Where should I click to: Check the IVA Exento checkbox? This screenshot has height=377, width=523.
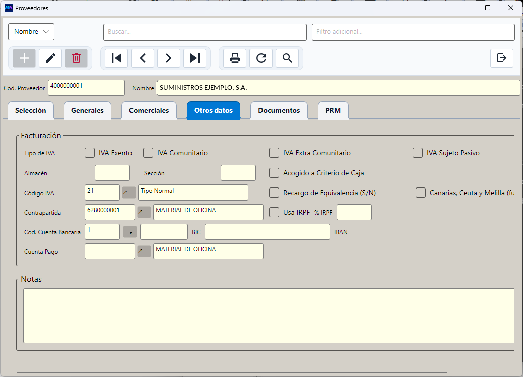[90, 153]
